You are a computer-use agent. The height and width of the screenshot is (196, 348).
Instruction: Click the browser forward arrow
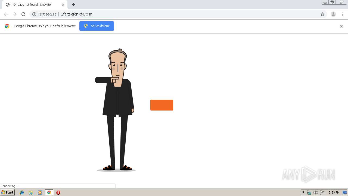pos(15,14)
